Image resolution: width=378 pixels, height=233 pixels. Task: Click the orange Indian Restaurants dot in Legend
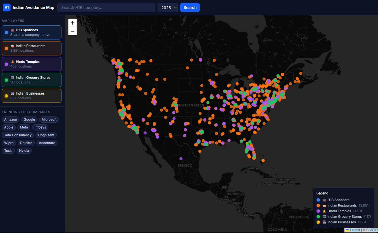[x=318, y=206]
